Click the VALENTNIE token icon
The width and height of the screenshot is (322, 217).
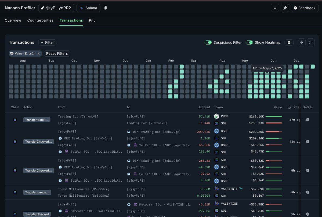pyautogui.click(x=216, y=189)
